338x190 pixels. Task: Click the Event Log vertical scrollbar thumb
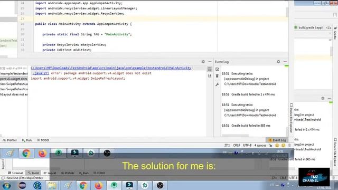287,131
